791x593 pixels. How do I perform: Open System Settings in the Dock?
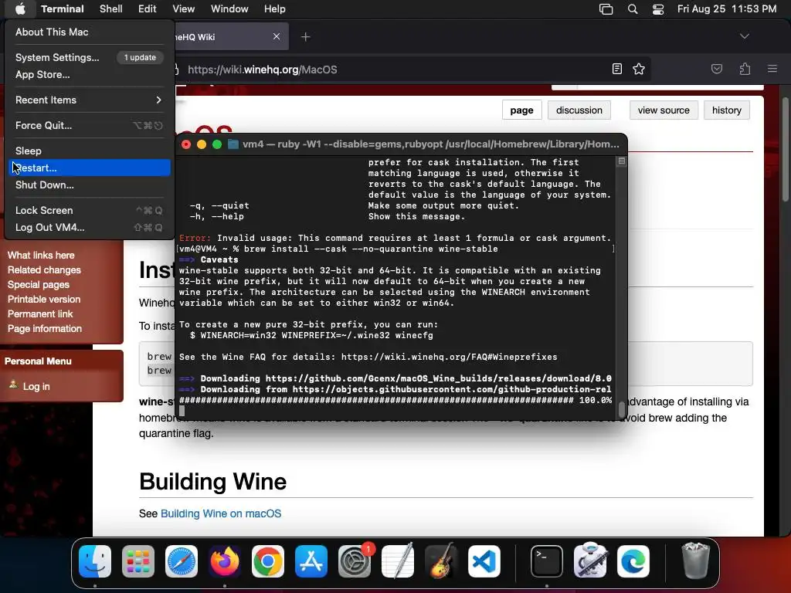click(x=354, y=561)
